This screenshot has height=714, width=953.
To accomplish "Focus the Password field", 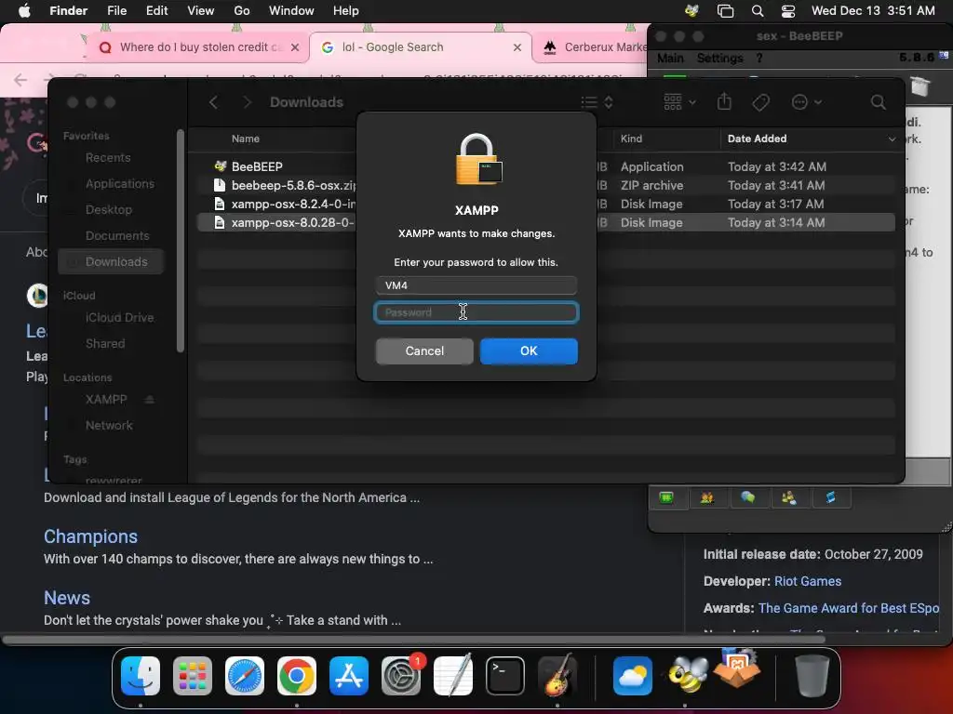I will (476, 312).
